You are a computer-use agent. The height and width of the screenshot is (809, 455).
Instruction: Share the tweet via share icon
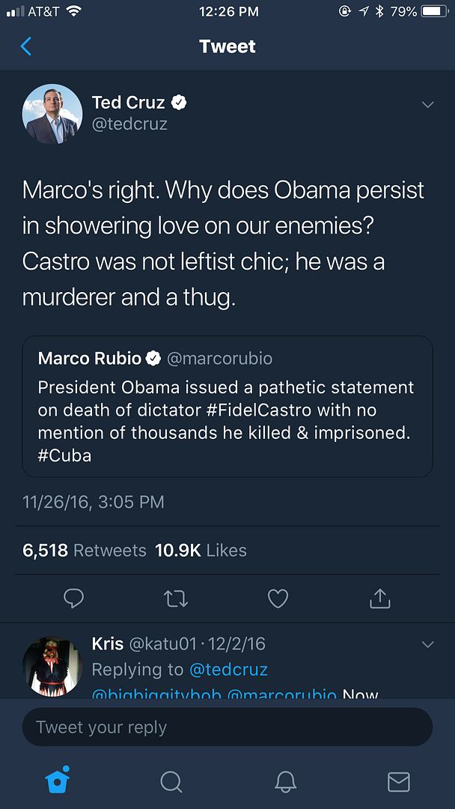click(379, 598)
